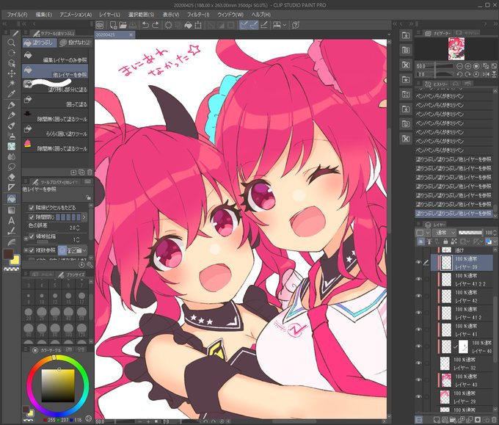Delete layer with trash icon in layer panel

click(493, 420)
